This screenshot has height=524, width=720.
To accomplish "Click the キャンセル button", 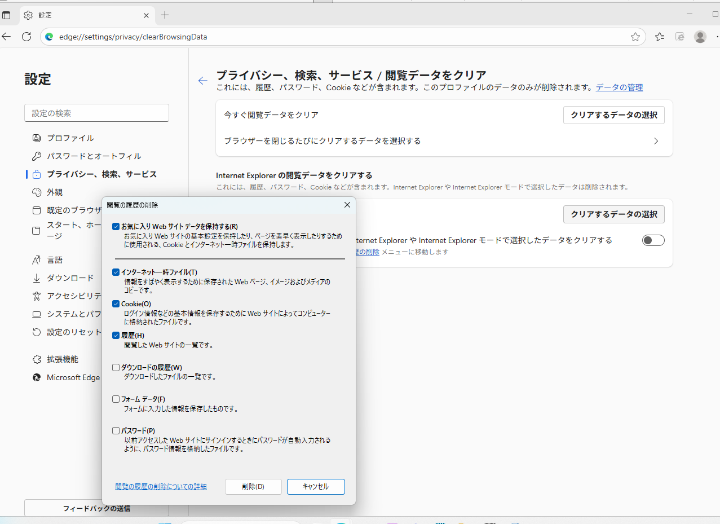I will (x=316, y=487).
